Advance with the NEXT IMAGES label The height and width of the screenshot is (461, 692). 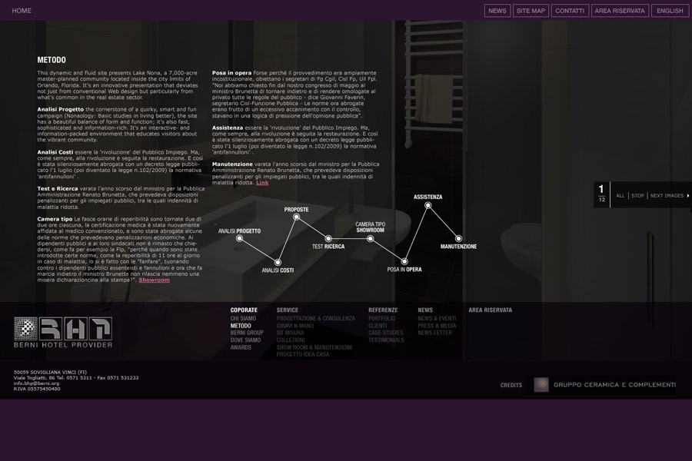667,195
